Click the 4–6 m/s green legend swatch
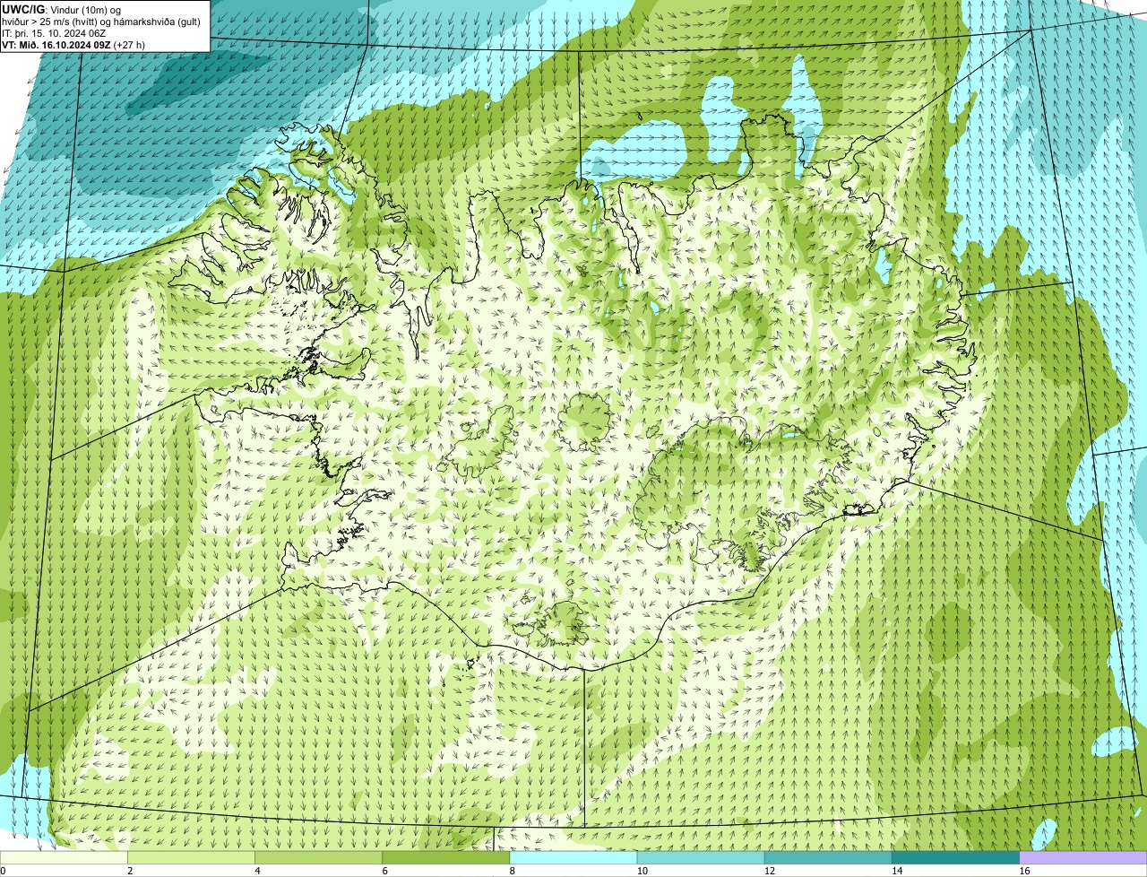Screen dimensions: 1147x877 (319, 858)
